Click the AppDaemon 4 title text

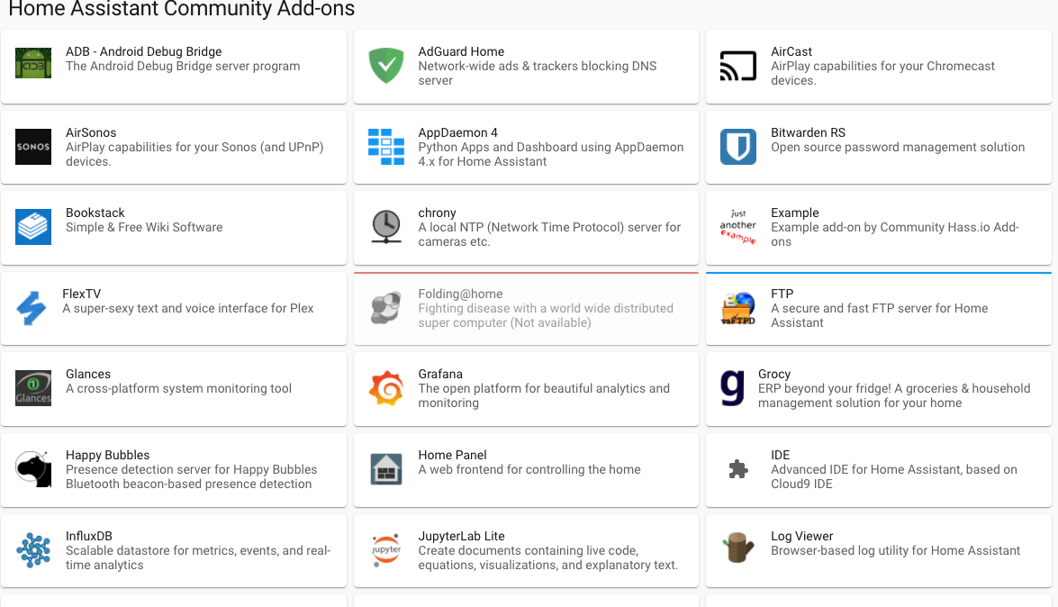457,132
